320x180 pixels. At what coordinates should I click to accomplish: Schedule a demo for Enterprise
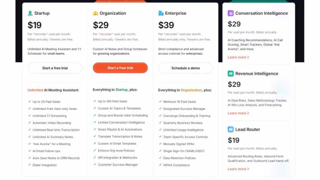[x=186, y=68]
